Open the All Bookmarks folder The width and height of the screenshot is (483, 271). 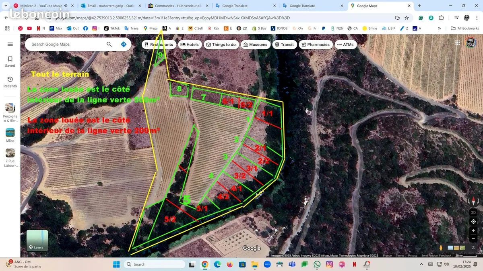pyautogui.click(x=464, y=29)
